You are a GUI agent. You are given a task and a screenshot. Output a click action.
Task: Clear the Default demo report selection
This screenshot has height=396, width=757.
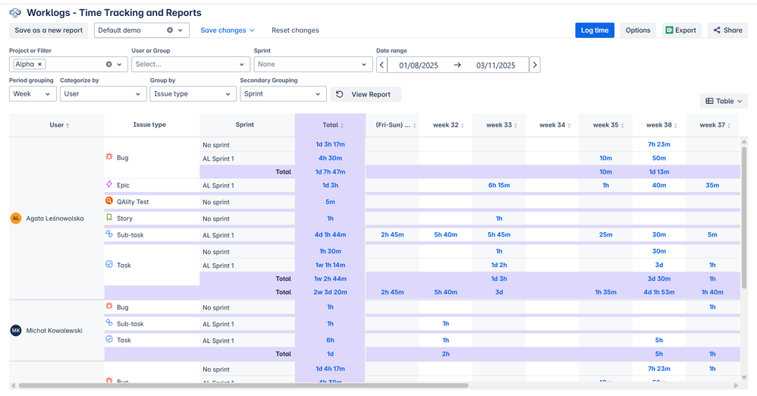coord(170,30)
